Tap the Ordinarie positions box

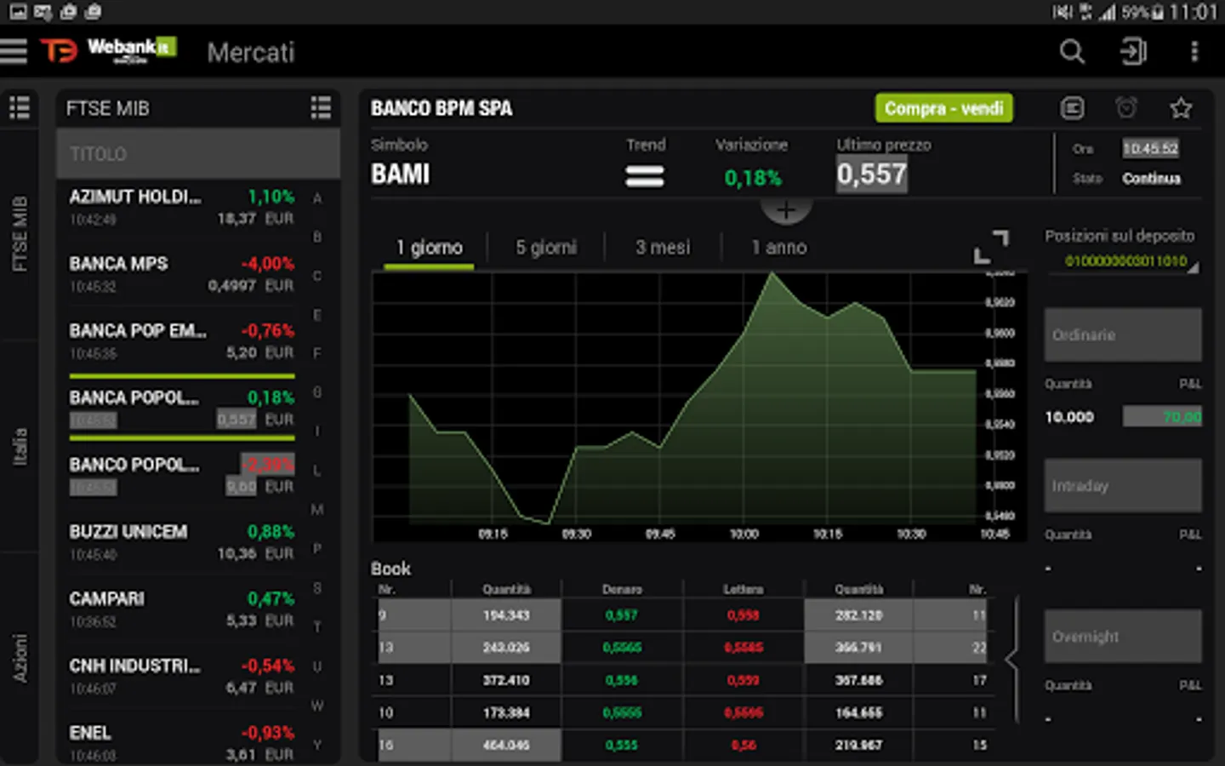pyautogui.click(x=1123, y=334)
